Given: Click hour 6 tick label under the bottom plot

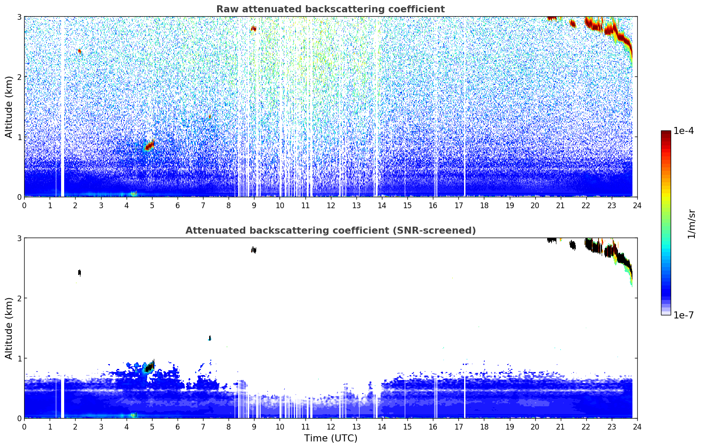Looking at the screenshot, I should pos(178,426).
